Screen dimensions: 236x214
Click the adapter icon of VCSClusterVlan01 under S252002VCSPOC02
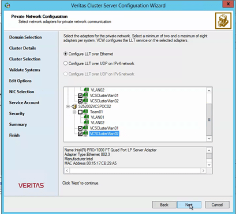pos(85,128)
